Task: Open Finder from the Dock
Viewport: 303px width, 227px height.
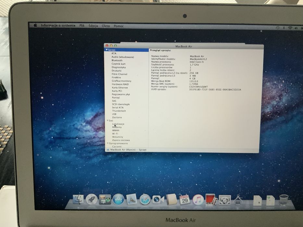Action: click(78, 199)
